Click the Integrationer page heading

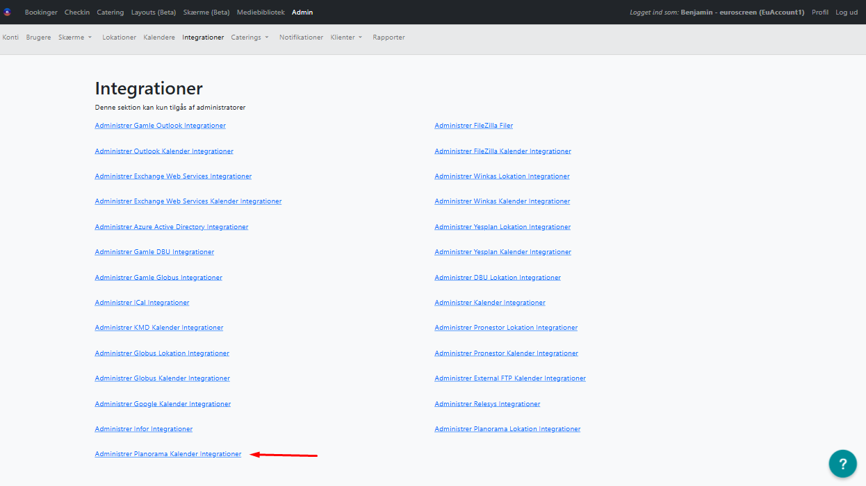149,89
